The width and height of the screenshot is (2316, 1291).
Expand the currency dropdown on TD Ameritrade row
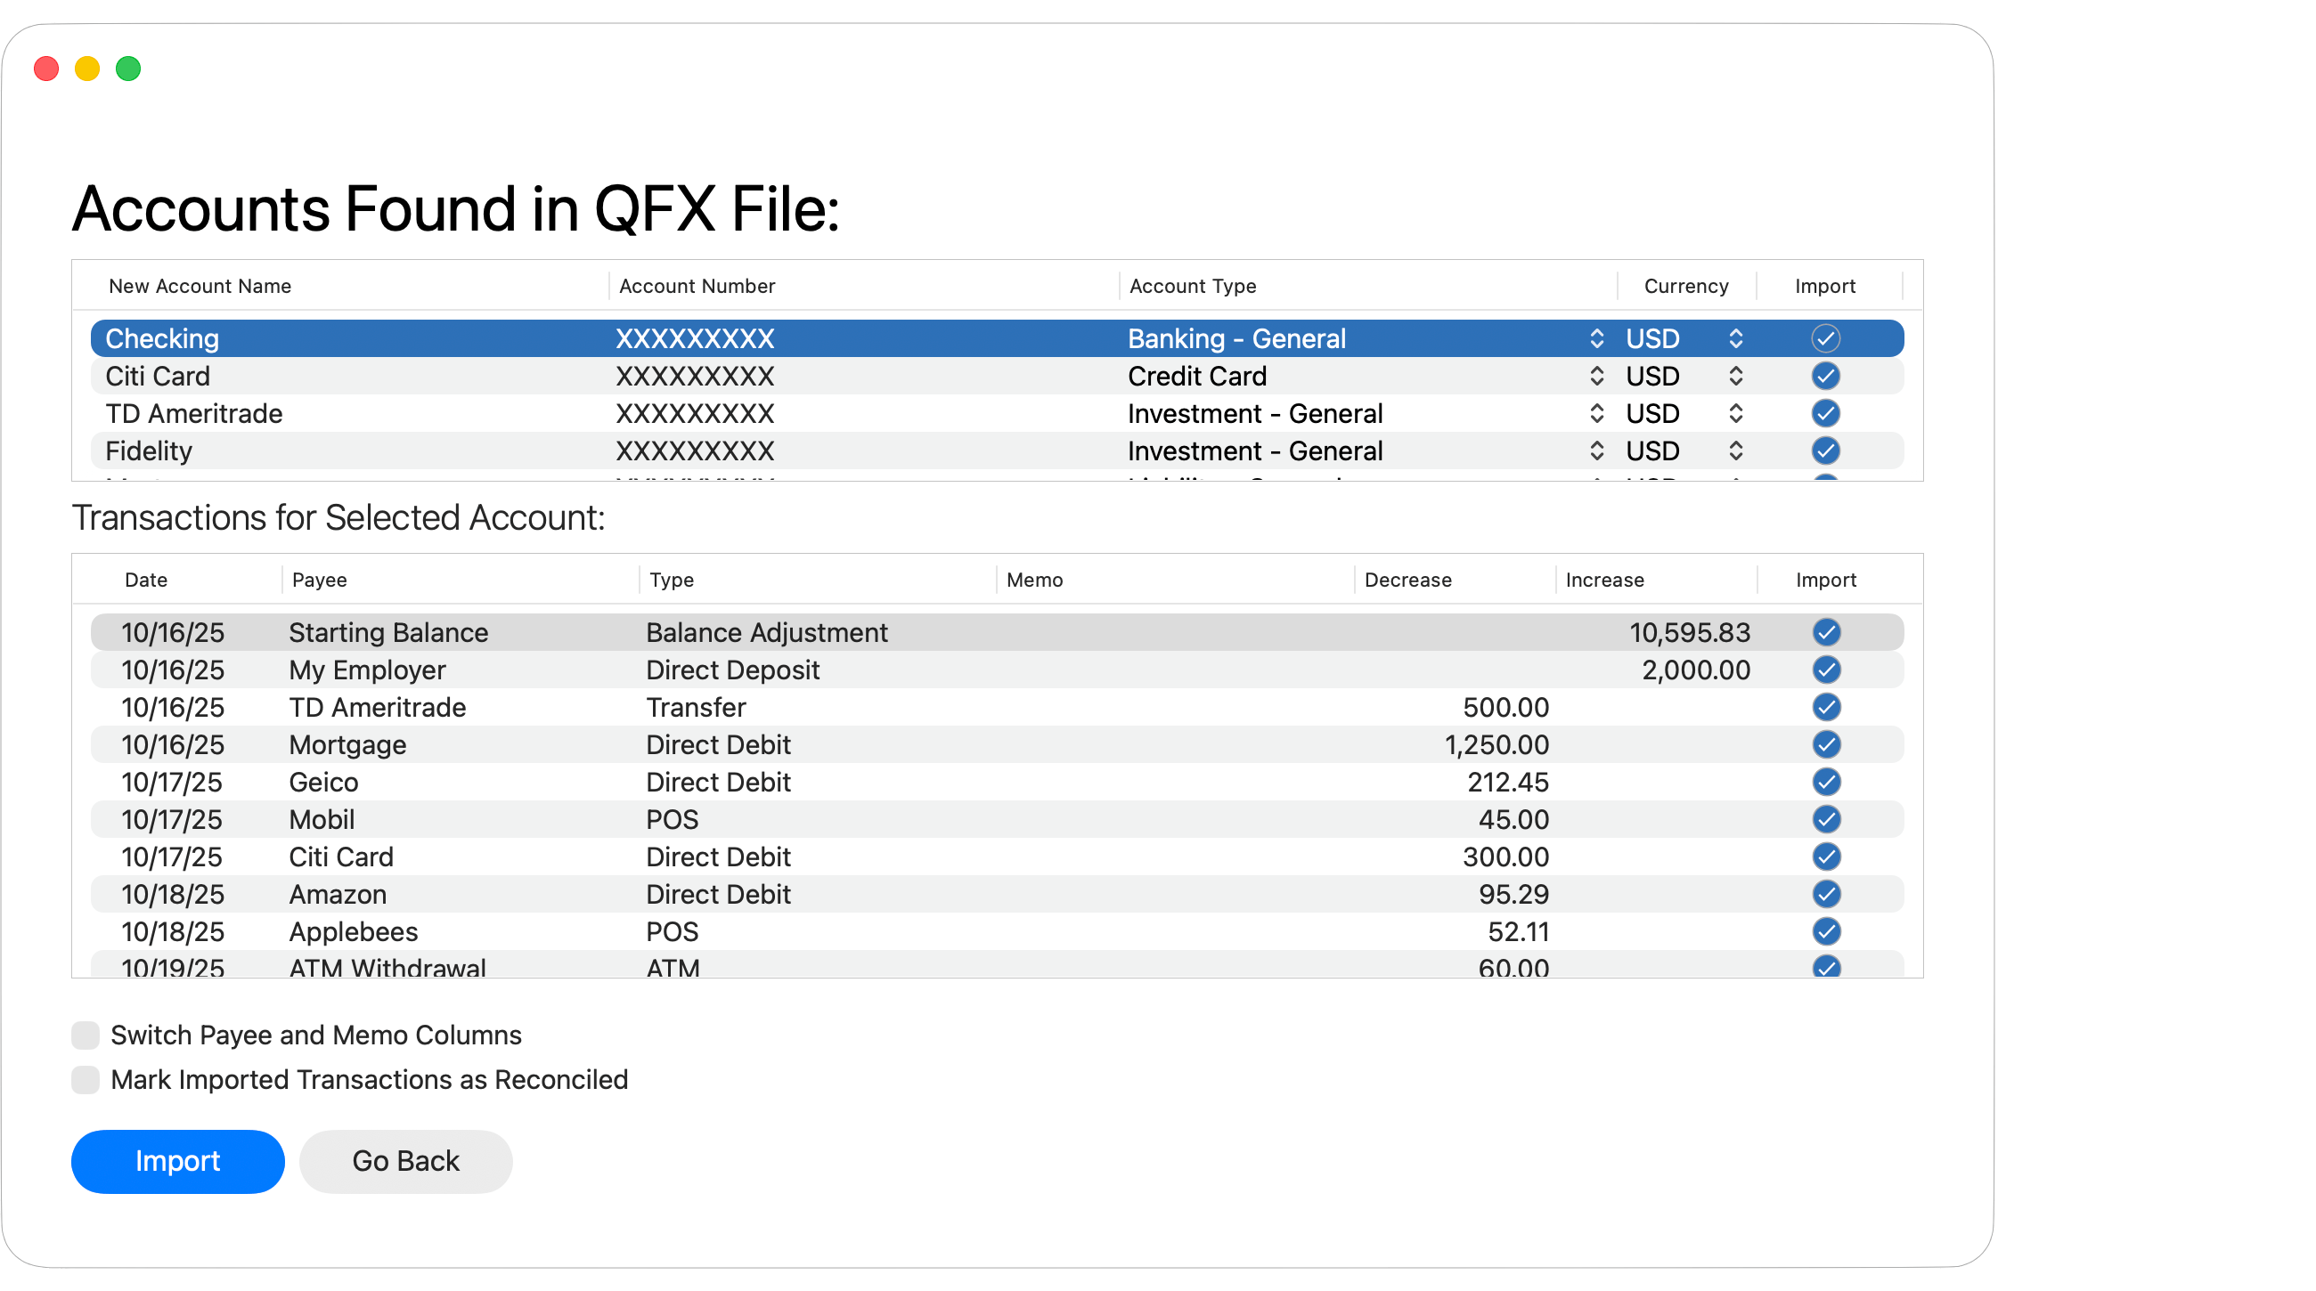pos(1735,413)
